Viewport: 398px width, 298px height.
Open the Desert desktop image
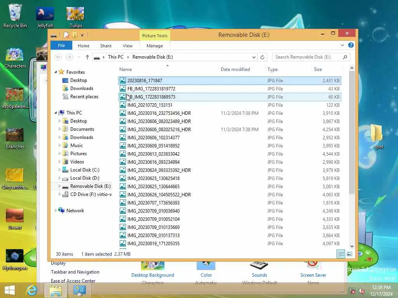pos(15,219)
